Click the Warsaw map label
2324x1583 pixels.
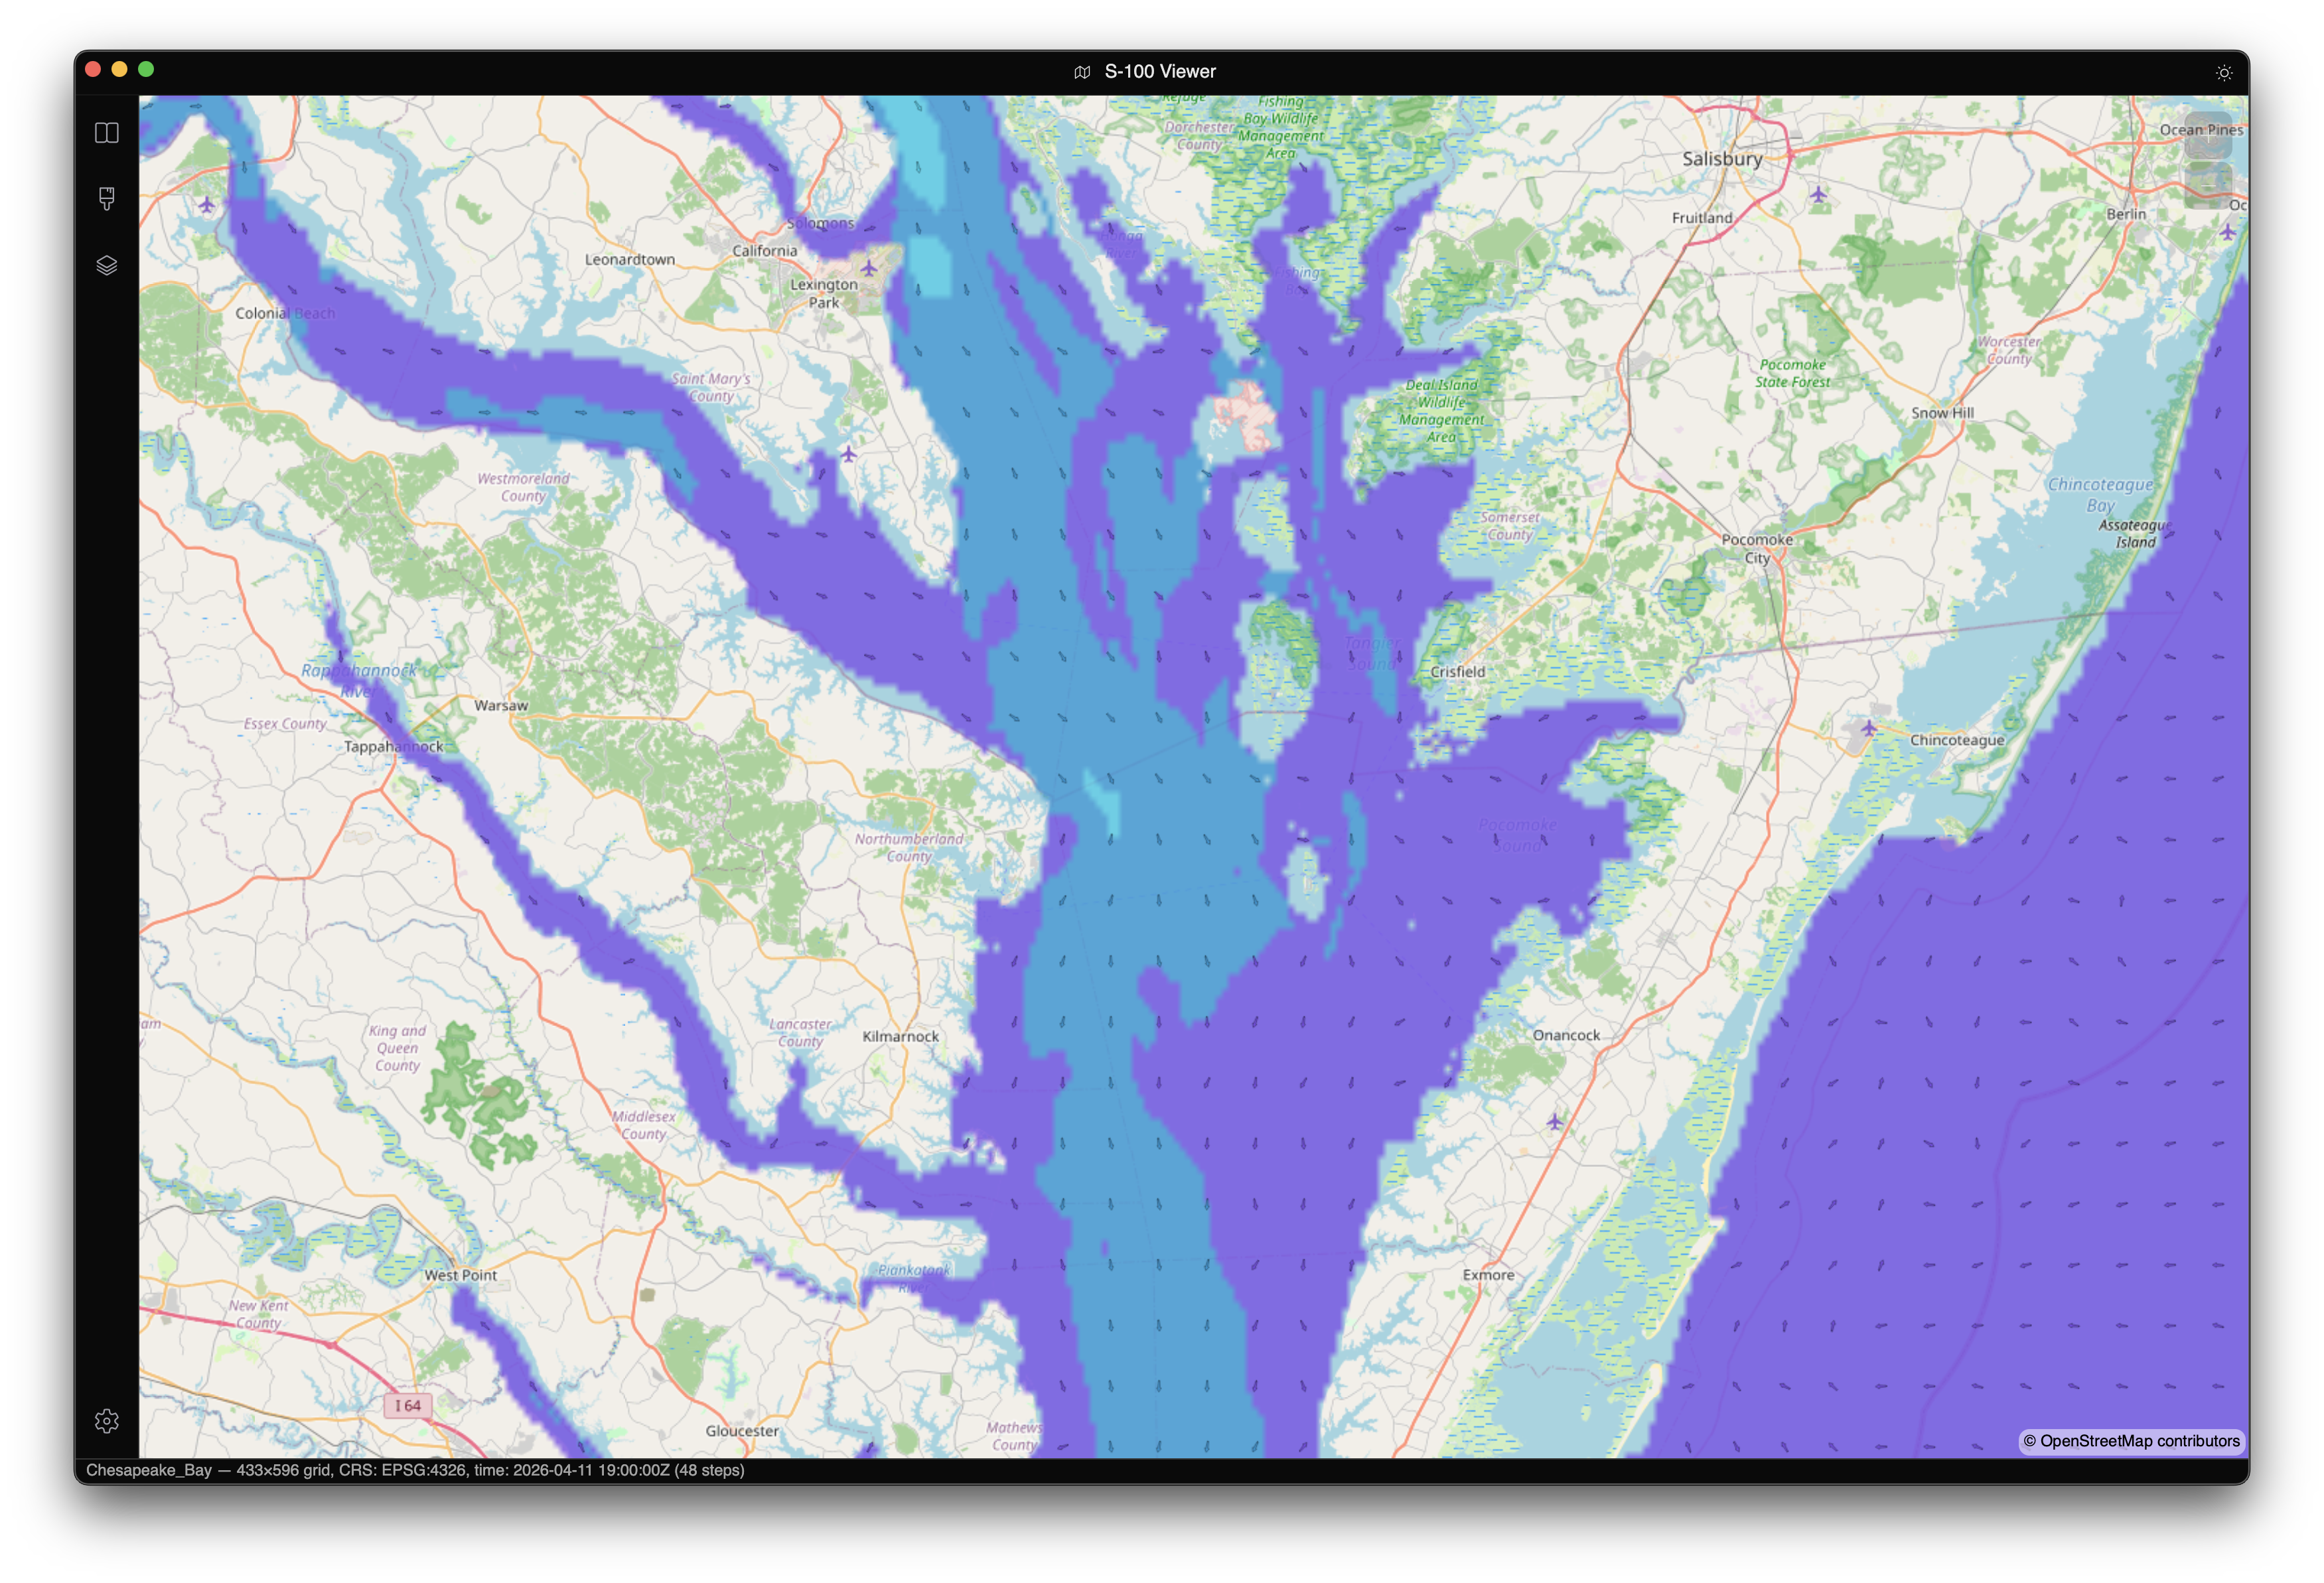[501, 705]
